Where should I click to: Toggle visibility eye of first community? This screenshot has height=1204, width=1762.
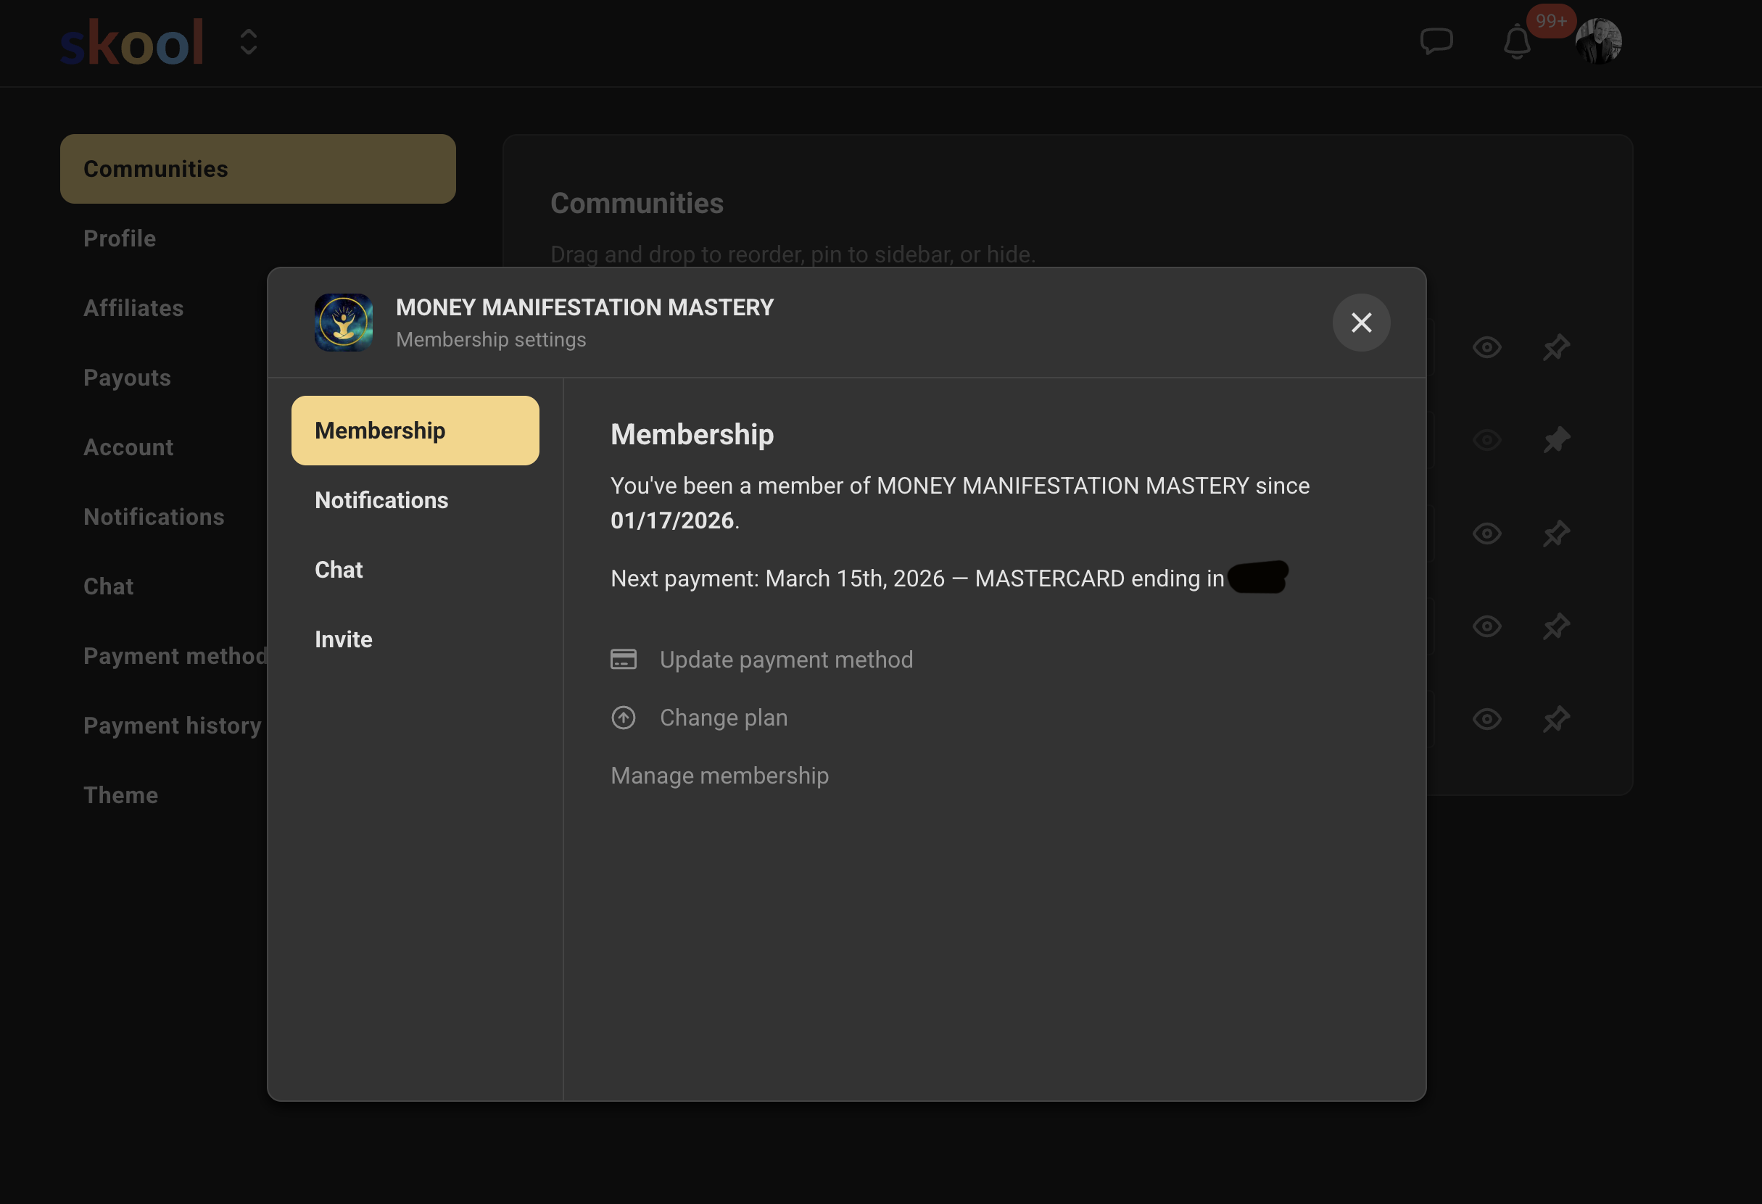click(x=1486, y=348)
